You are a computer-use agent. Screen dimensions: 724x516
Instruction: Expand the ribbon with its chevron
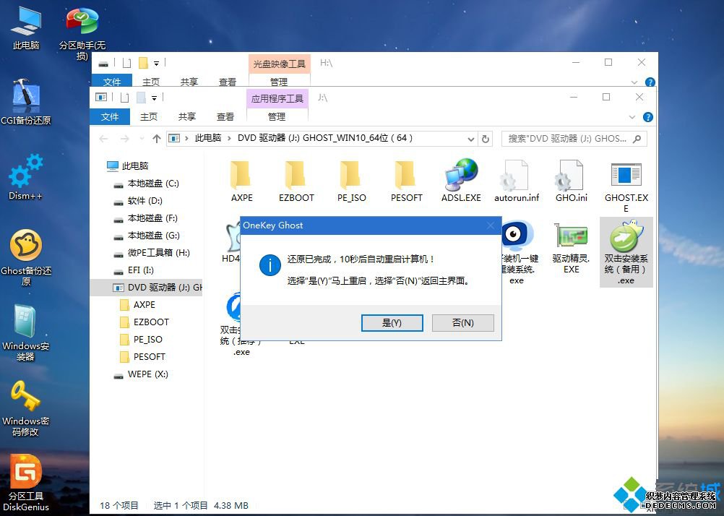pos(632,116)
